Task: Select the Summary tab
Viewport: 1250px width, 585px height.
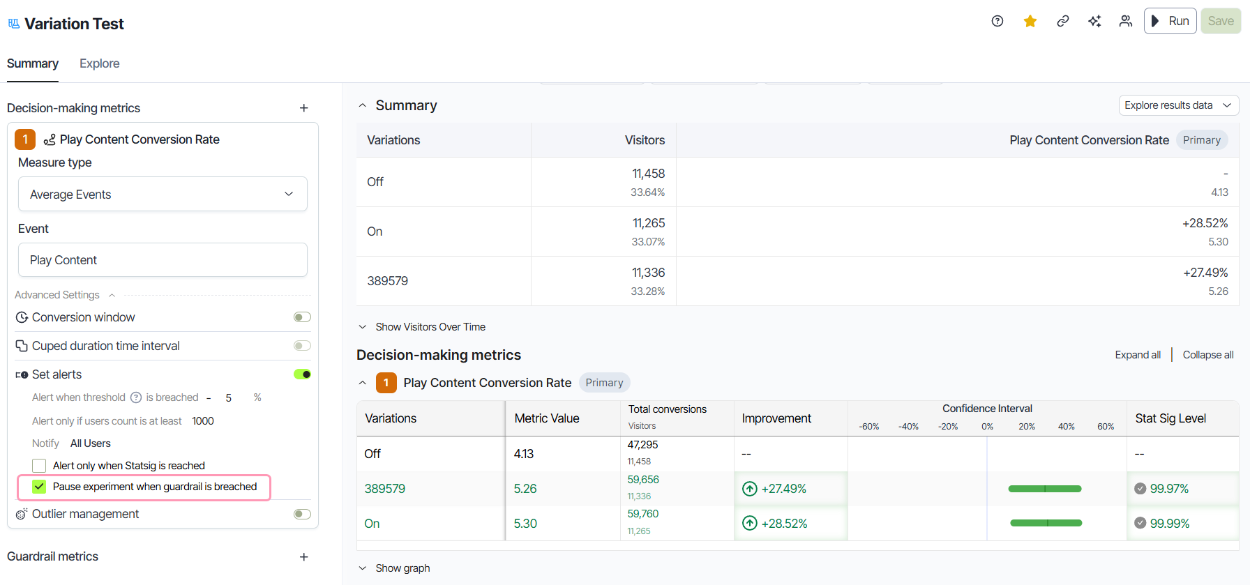Action: pyautogui.click(x=33, y=63)
